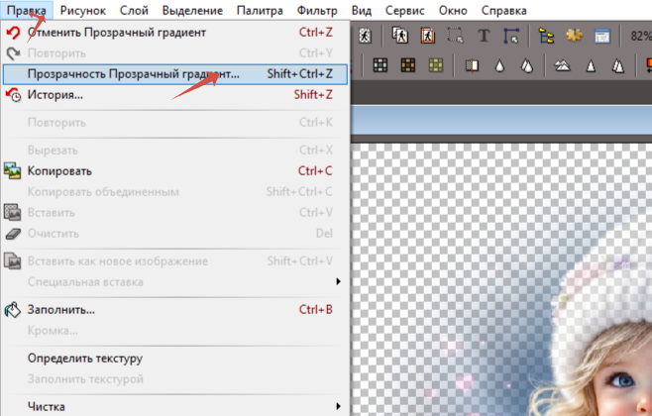The width and height of the screenshot is (652, 416).
Task: Expand the Чистка submenu
Action: pos(178,405)
